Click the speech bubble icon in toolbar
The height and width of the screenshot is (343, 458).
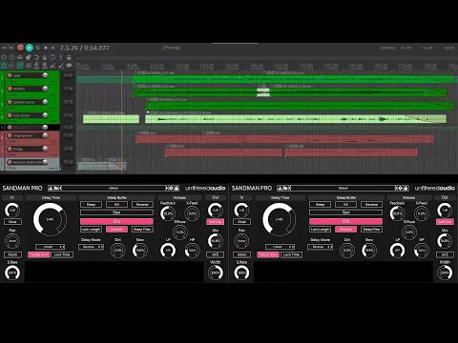(x=69, y=65)
